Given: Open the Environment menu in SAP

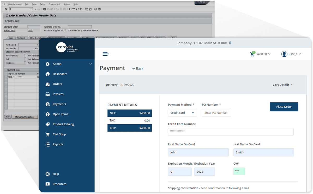Looking at the screenshot, I should [54, 4].
